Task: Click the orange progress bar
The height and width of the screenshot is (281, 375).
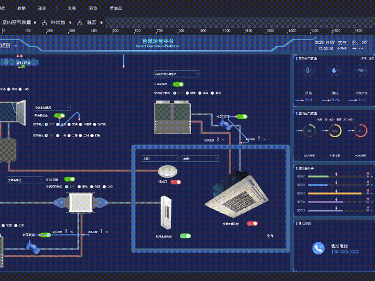Action: pyautogui.click(x=335, y=193)
